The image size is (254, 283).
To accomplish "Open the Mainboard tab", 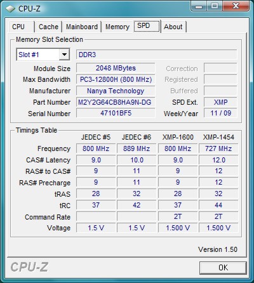I will tap(82, 27).
